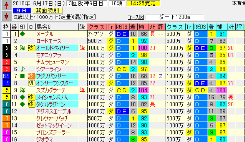Click the 初 badge beside オンリーワンスター
The height and width of the screenshot is (142, 245).
click(31, 83)
